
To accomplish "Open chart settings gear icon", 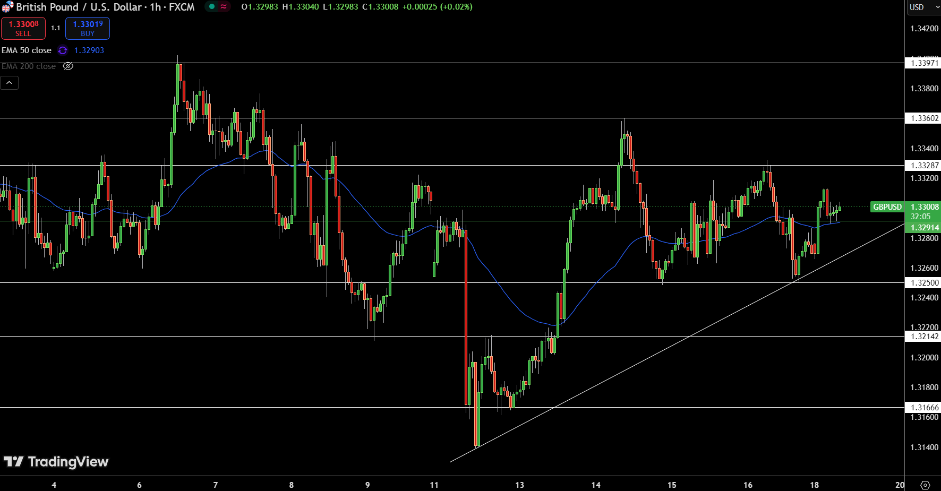I will 925,485.
